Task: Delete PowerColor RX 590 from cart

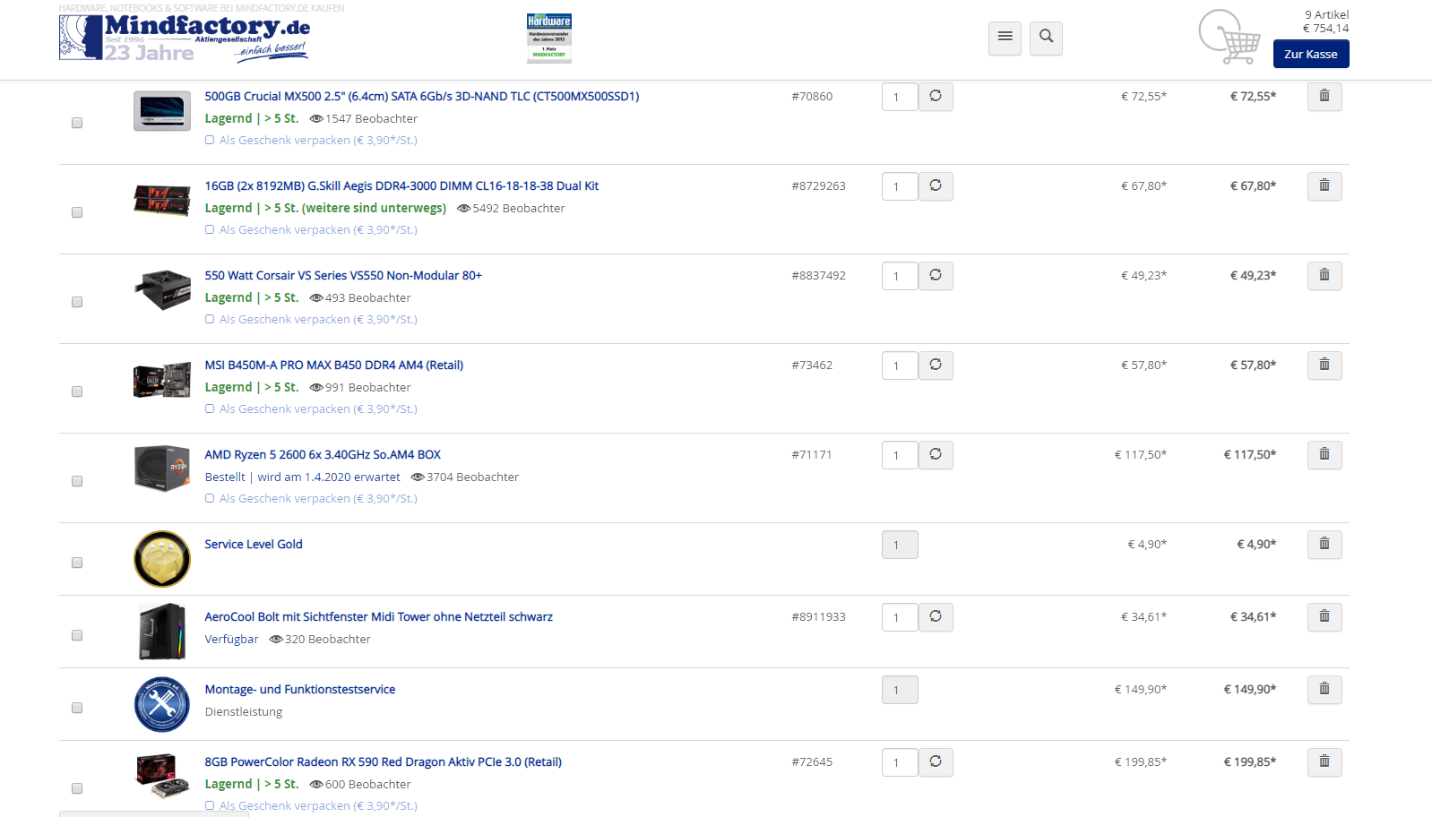Action: 1324,762
